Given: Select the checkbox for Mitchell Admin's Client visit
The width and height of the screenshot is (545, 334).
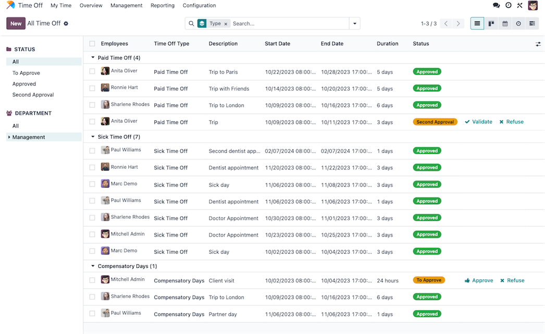Looking at the screenshot, I should tap(92, 280).
